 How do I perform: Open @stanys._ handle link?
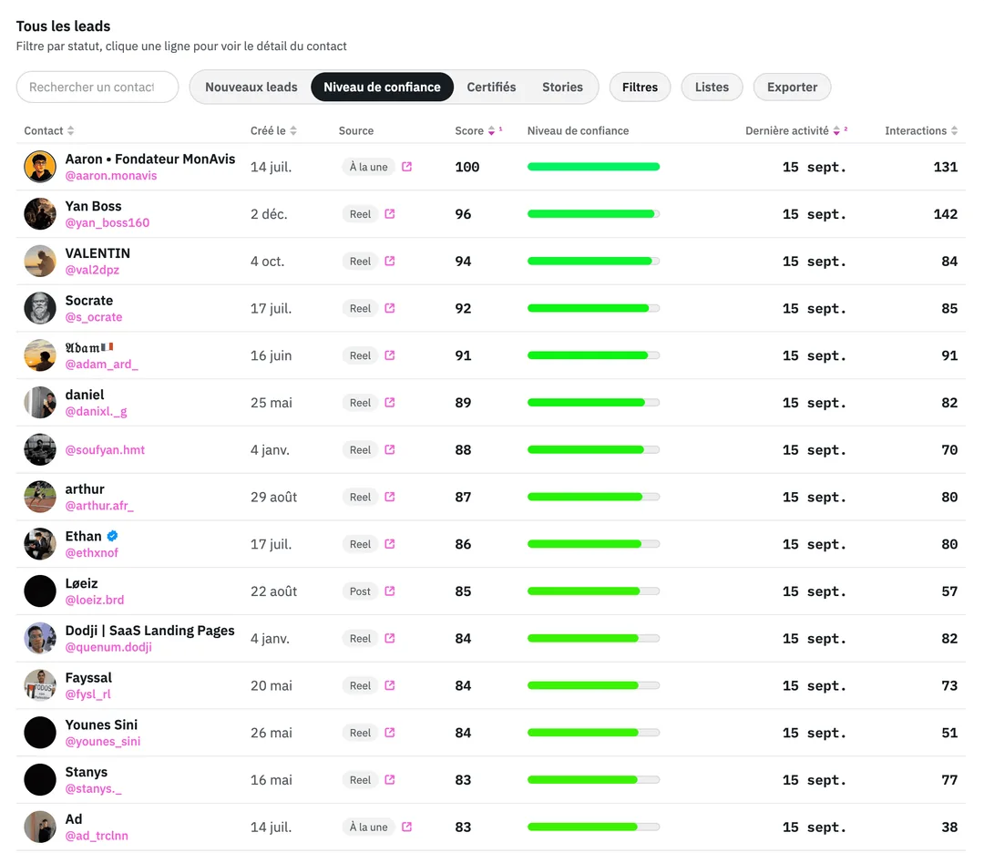[x=94, y=789]
